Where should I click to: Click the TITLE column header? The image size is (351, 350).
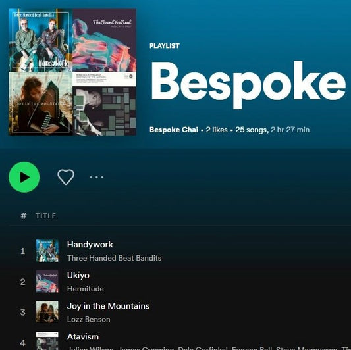click(45, 216)
